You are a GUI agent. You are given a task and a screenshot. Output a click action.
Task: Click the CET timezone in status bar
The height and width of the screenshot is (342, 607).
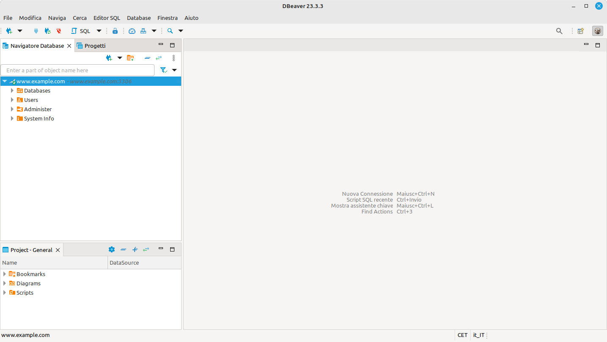pyautogui.click(x=463, y=335)
